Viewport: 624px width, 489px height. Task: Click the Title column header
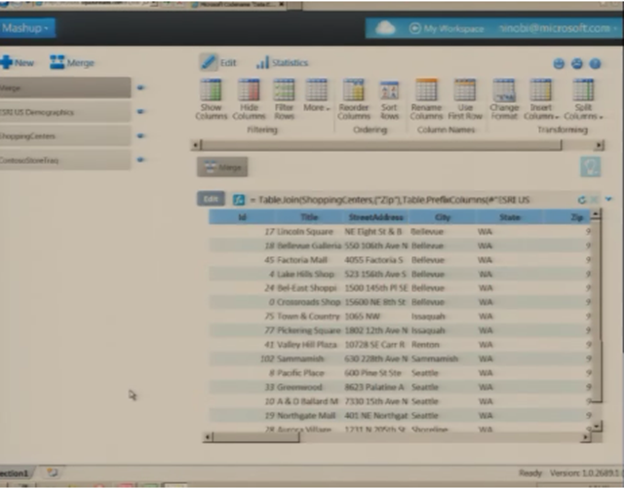point(309,217)
